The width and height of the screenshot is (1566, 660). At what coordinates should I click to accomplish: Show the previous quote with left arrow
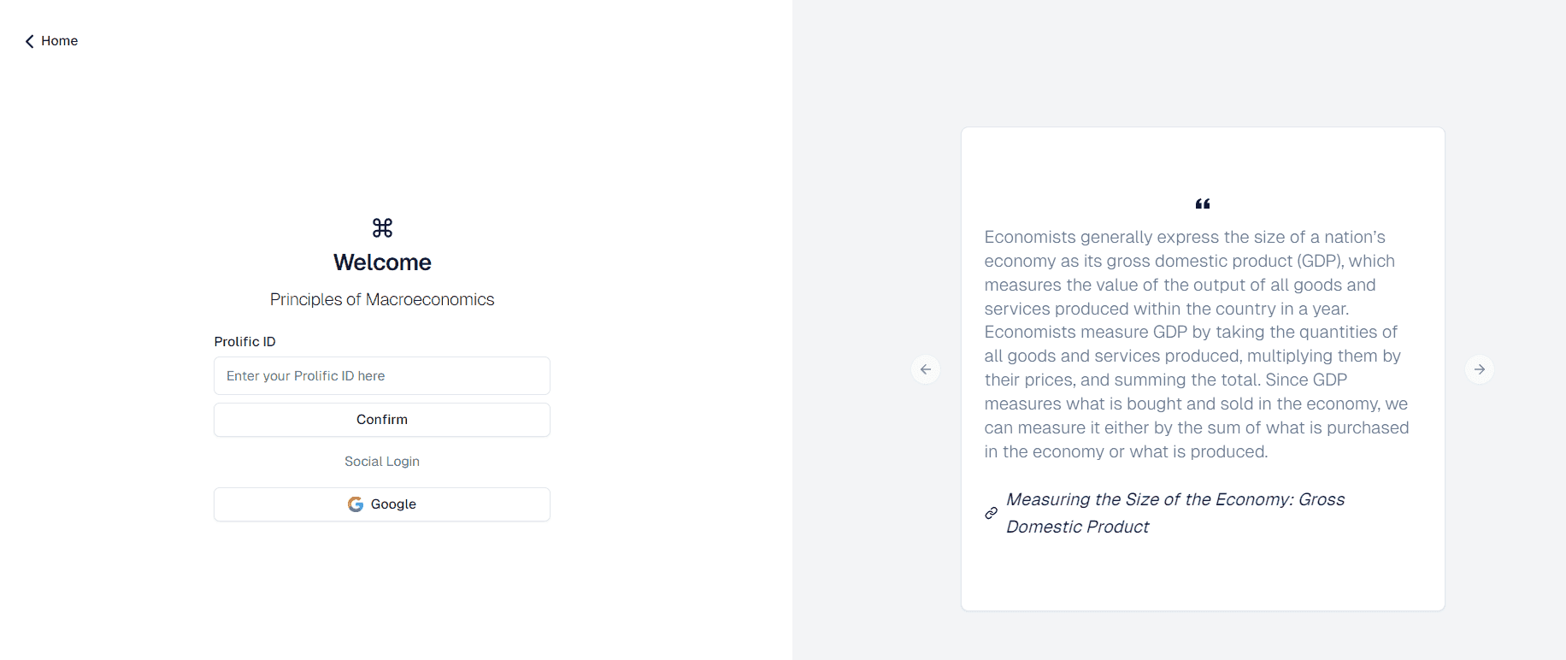(x=926, y=369)
